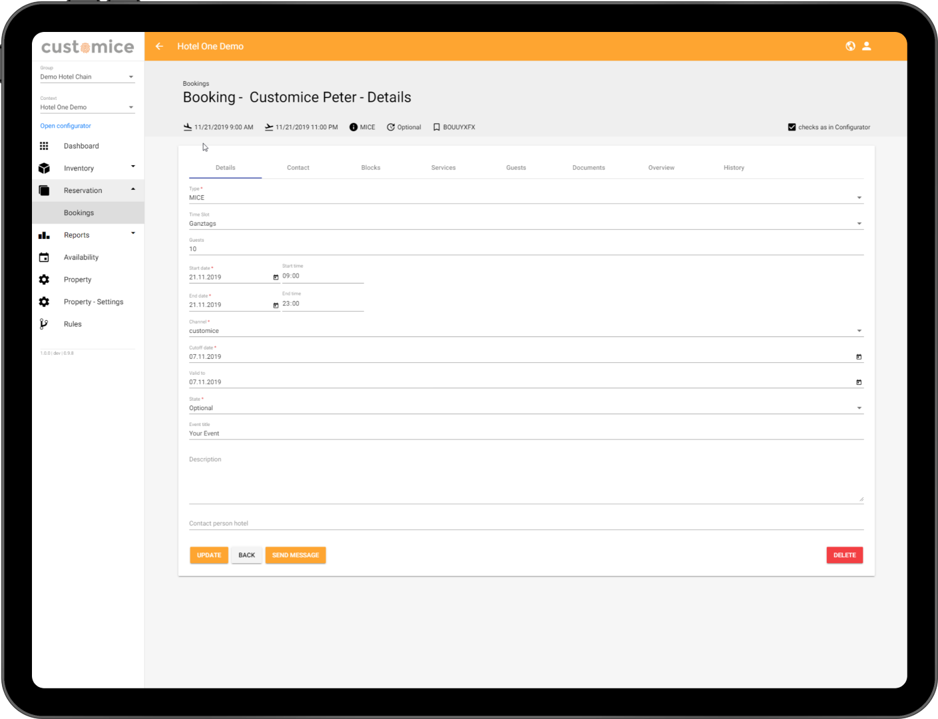Open the Cutoff date calendar picker

(859, 357)
